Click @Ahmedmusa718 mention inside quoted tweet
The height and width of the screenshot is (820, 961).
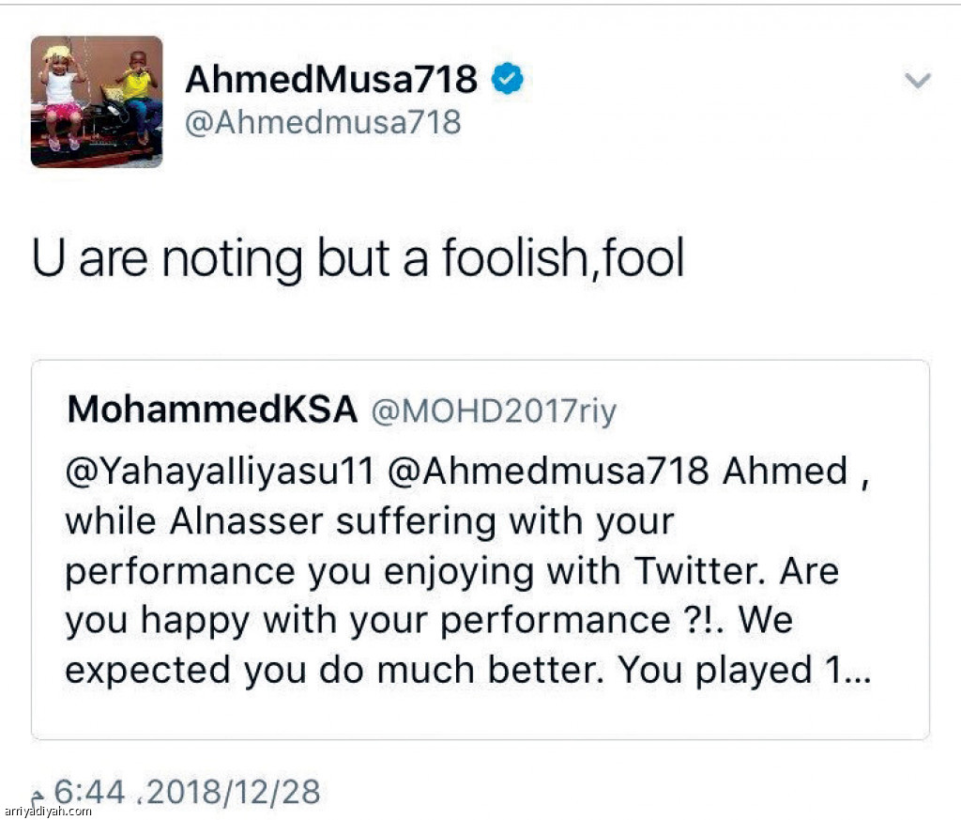[x=547, y=471]
